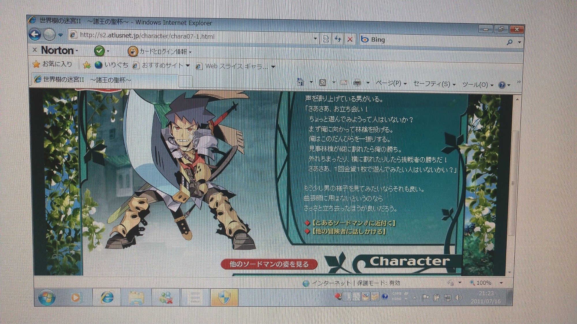Click in the Bing search input field
The image size is (577, 324).
point(433,40)
